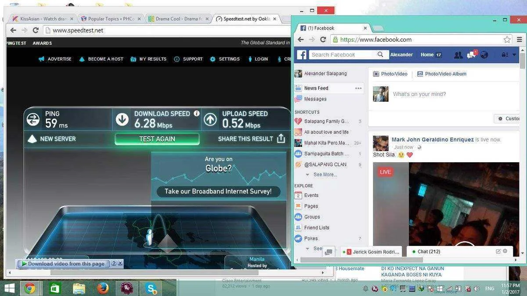The image size is (527, 296).
Task: Click the Facebook logo icon
Action: 301,55
